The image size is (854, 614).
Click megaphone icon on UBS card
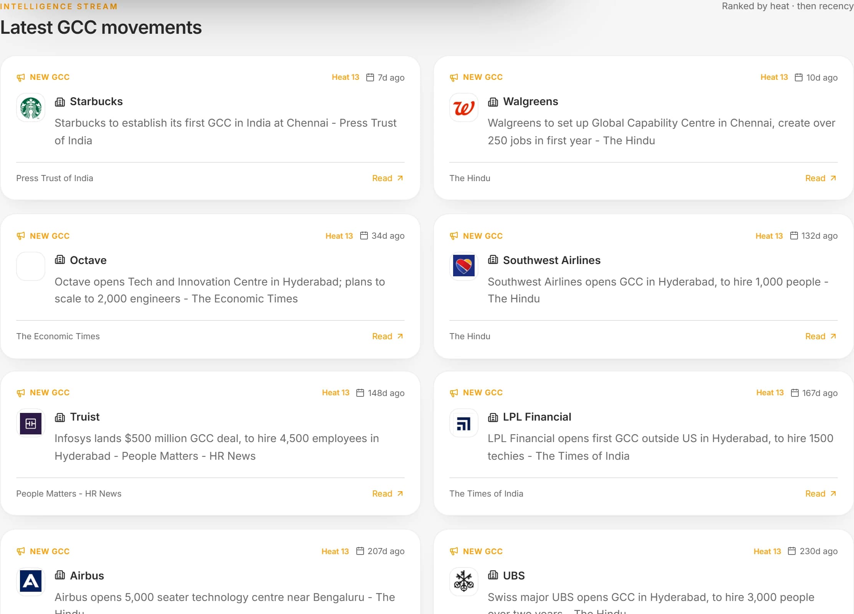pyautogui.click(x=454, y=551)
